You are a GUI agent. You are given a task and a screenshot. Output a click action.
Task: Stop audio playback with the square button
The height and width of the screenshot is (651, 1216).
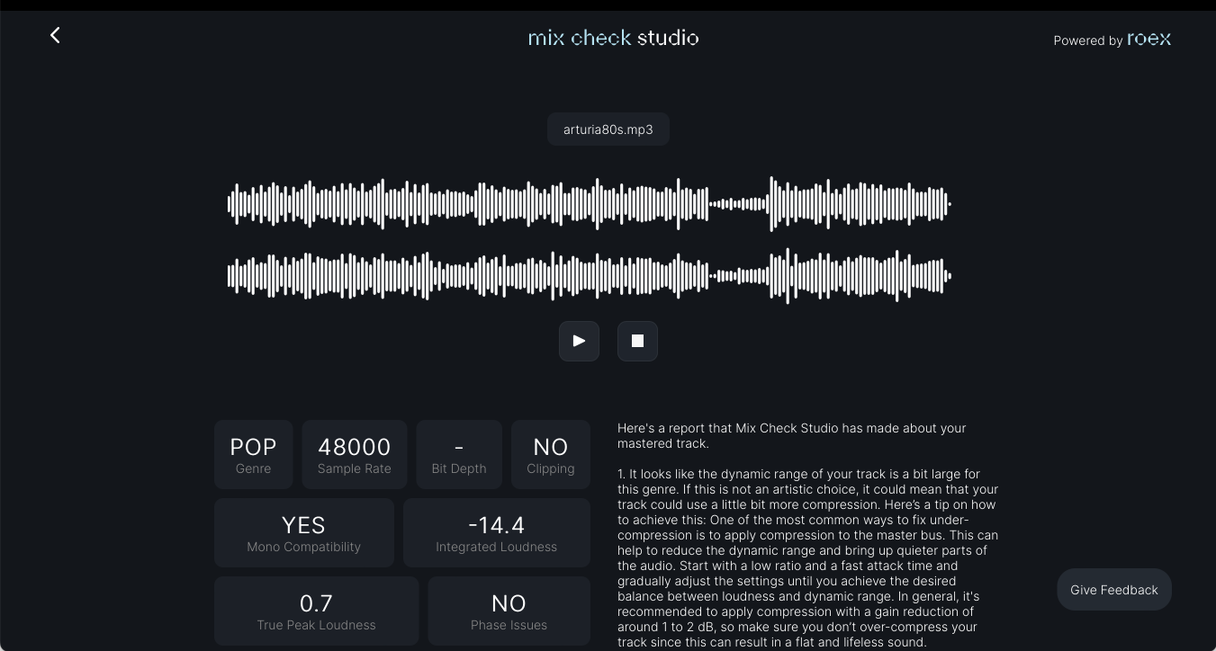point(637,341)
